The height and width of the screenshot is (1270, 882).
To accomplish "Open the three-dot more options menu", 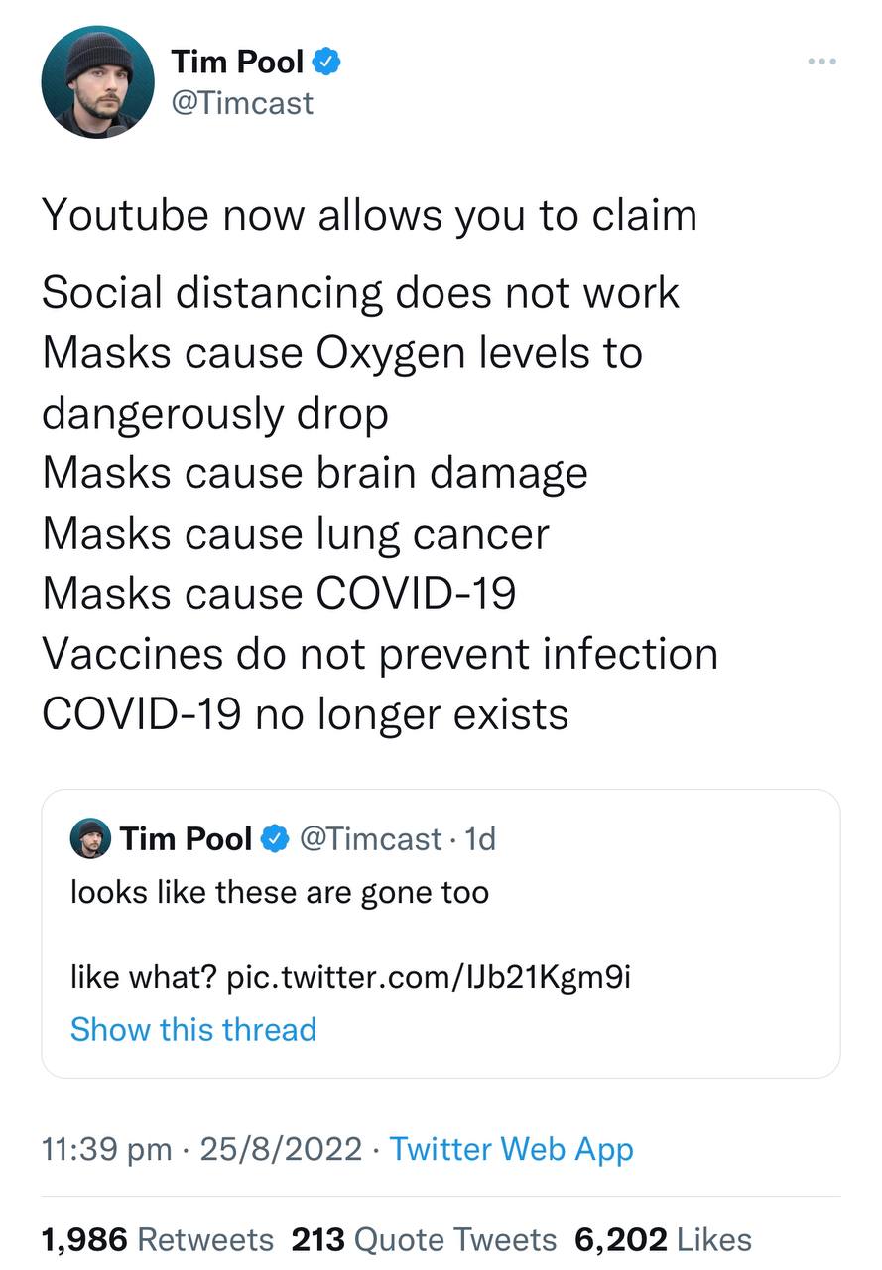I will point(821,63).
